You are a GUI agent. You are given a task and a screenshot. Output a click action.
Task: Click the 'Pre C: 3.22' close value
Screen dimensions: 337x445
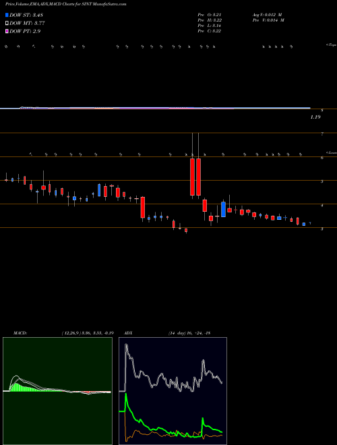210,31
